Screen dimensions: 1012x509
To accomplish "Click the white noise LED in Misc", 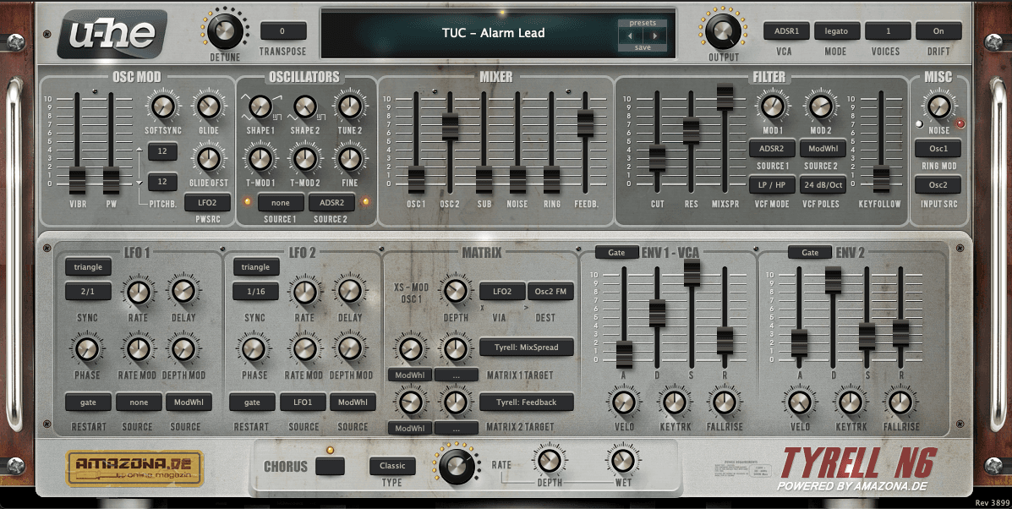I will click(920, 123).
